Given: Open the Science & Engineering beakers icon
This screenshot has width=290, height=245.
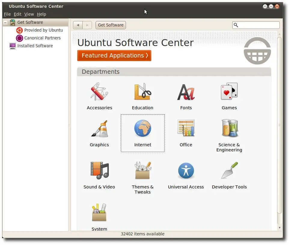Looking at the screenshot, I should click(x=230, y=128).
